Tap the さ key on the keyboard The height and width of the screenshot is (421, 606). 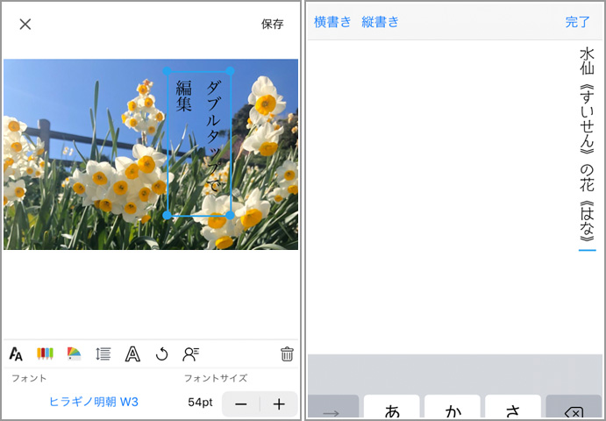(x=513, y=407)
